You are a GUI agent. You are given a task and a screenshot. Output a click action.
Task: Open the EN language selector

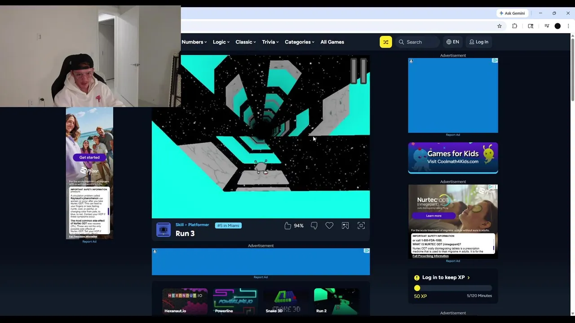coord(453,42)
